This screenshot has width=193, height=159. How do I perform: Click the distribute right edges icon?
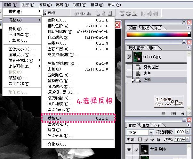[156, 13]
